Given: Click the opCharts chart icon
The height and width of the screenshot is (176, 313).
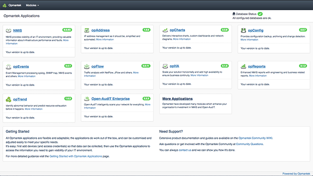Looking at the screenshot, I should click(165, 30).
